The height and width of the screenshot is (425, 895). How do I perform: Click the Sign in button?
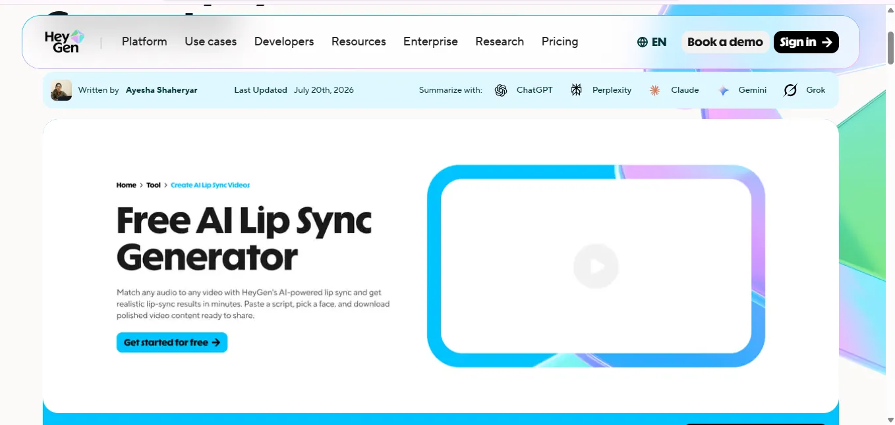pyautogui.click(x=806, y=42)
